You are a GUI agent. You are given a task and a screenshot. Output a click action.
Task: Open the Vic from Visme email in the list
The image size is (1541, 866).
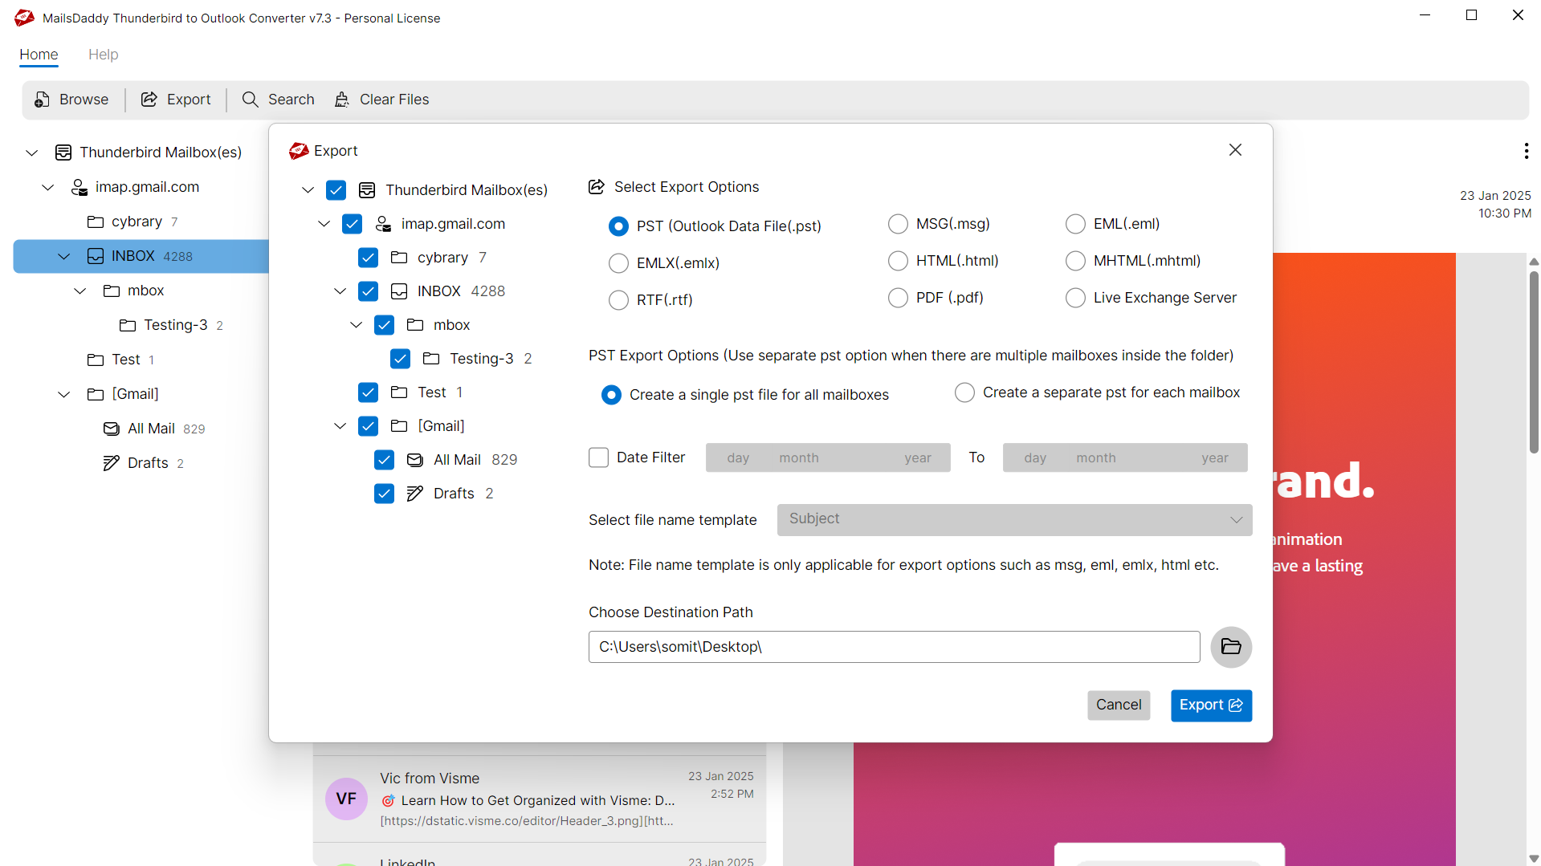tap(539, 799)
